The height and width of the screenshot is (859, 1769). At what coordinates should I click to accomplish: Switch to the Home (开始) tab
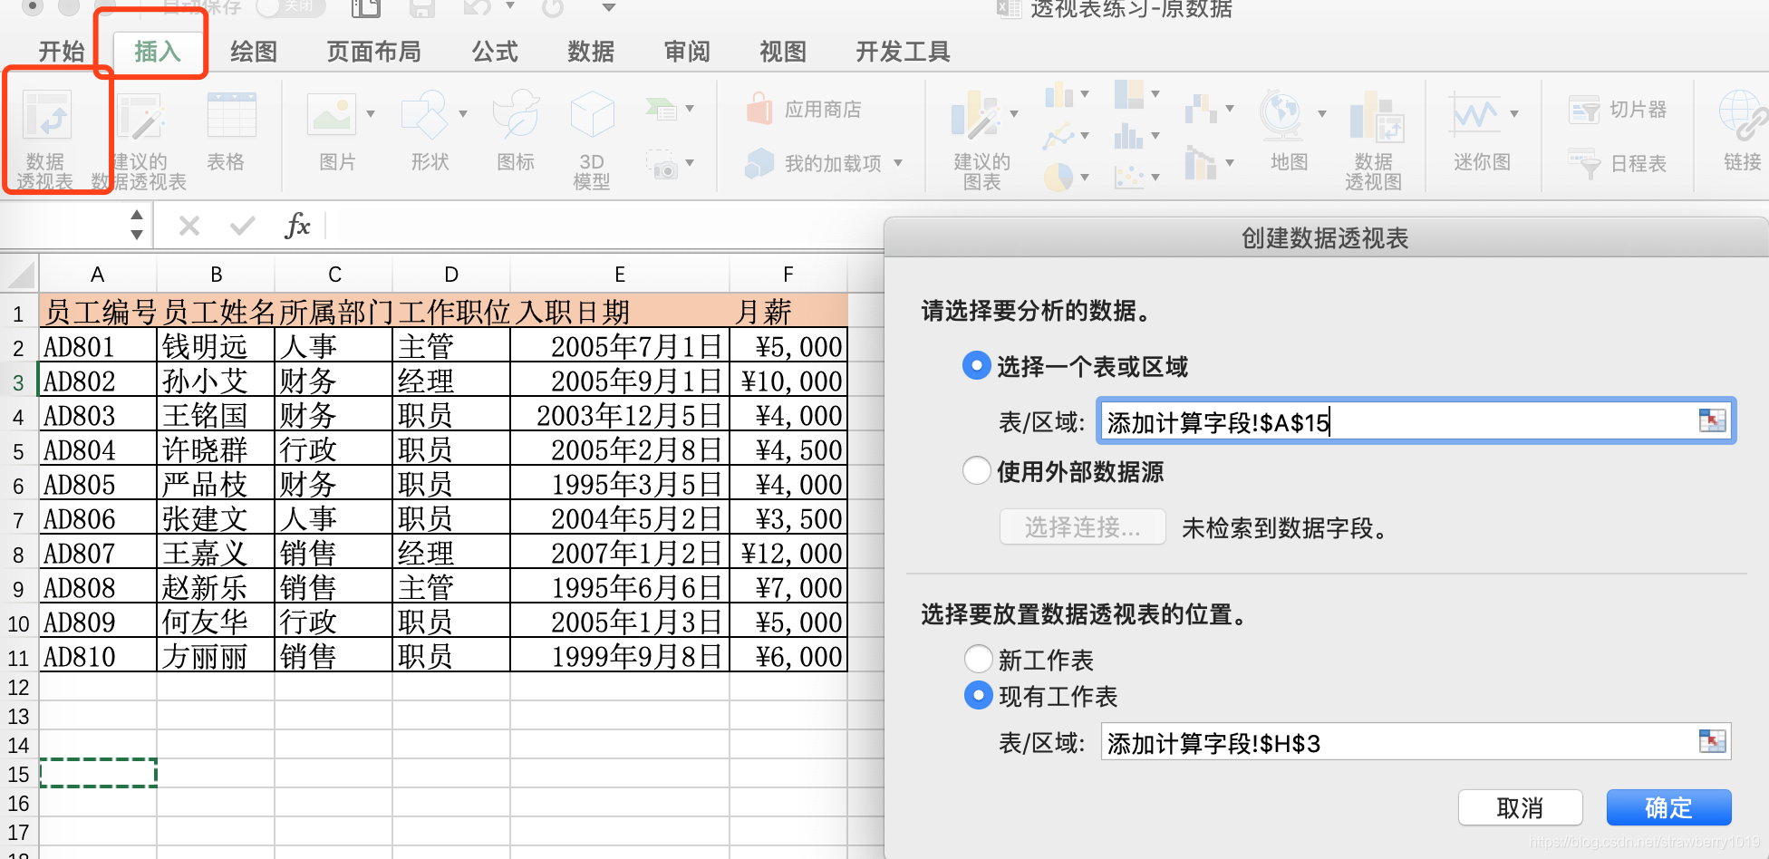(x=62, y=52)
